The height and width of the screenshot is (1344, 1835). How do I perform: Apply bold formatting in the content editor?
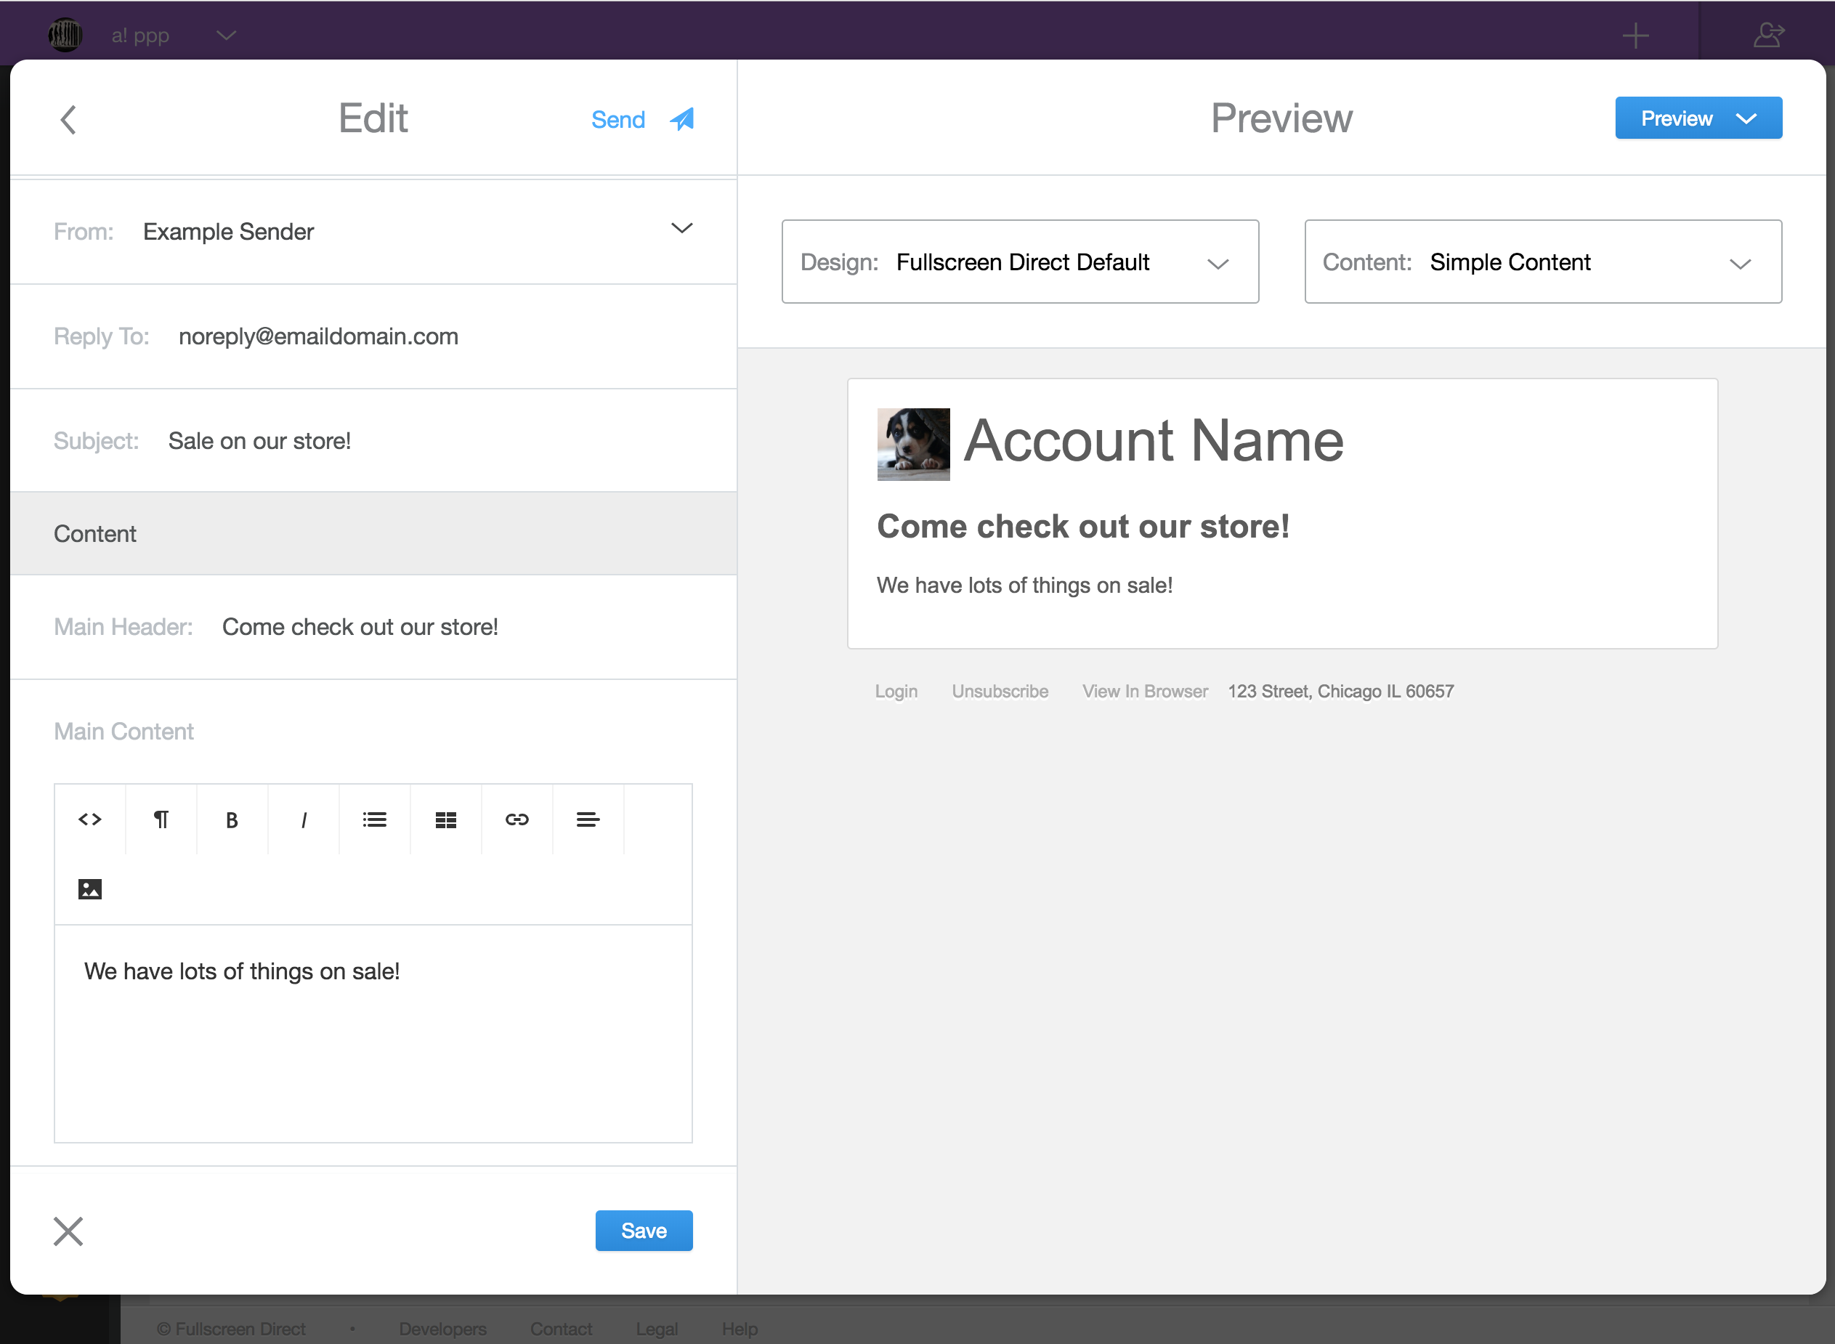point(231,819)
